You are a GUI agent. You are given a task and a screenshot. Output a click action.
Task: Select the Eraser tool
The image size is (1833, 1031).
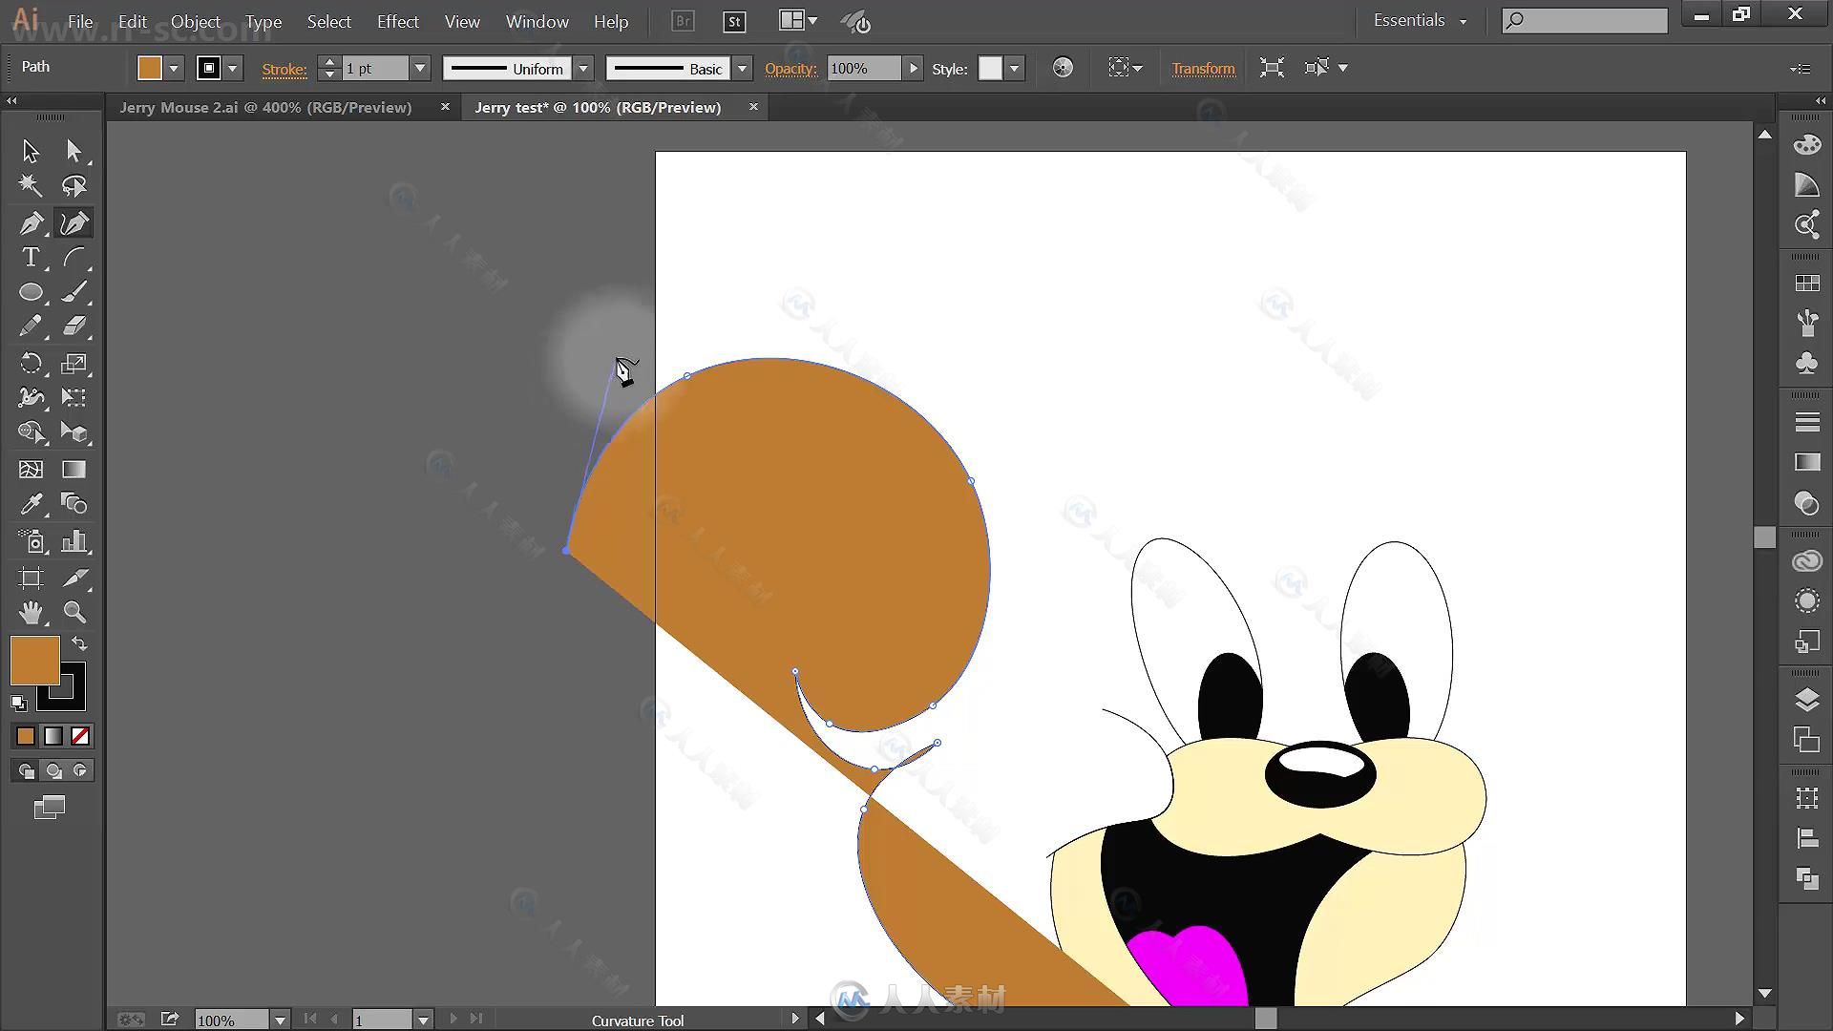(x=74, y=326)
